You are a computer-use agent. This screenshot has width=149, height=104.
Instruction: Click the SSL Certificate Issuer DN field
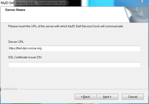tap(74, 65)
